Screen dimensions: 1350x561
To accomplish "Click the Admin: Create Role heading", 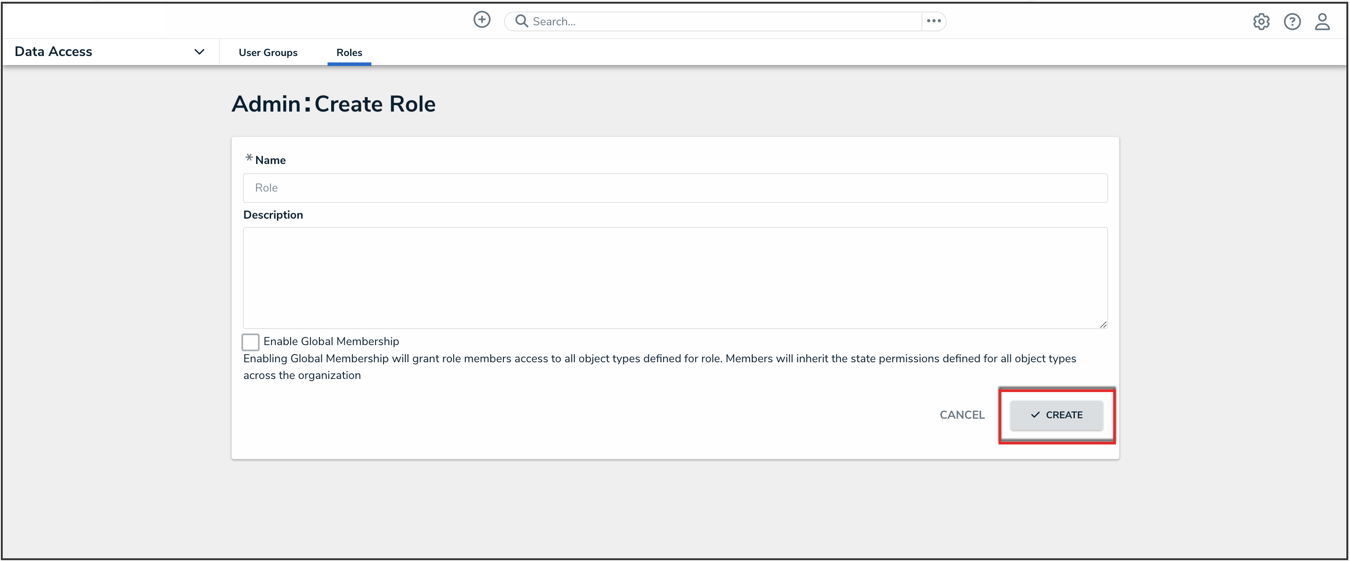I will coord(333,104).
